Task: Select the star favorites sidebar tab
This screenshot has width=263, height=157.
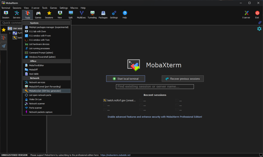Action: click(x=4, y=30)
